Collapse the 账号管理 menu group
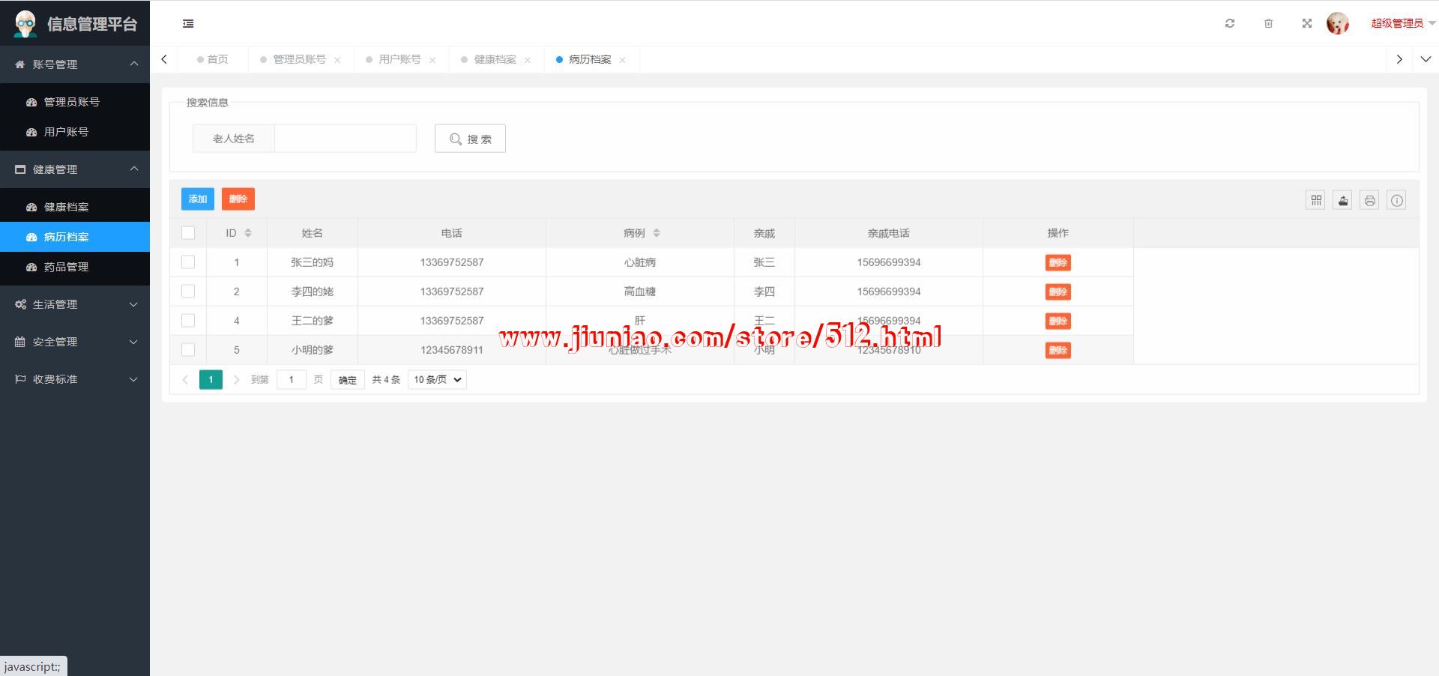The width and height of the screenshot is (1439, 676). point(75,64)
